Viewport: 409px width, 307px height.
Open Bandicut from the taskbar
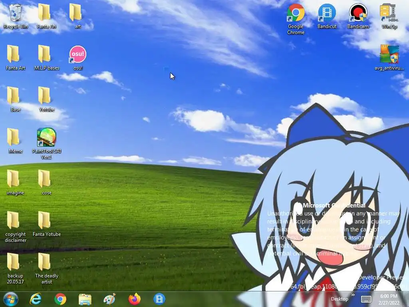point(159,299)
